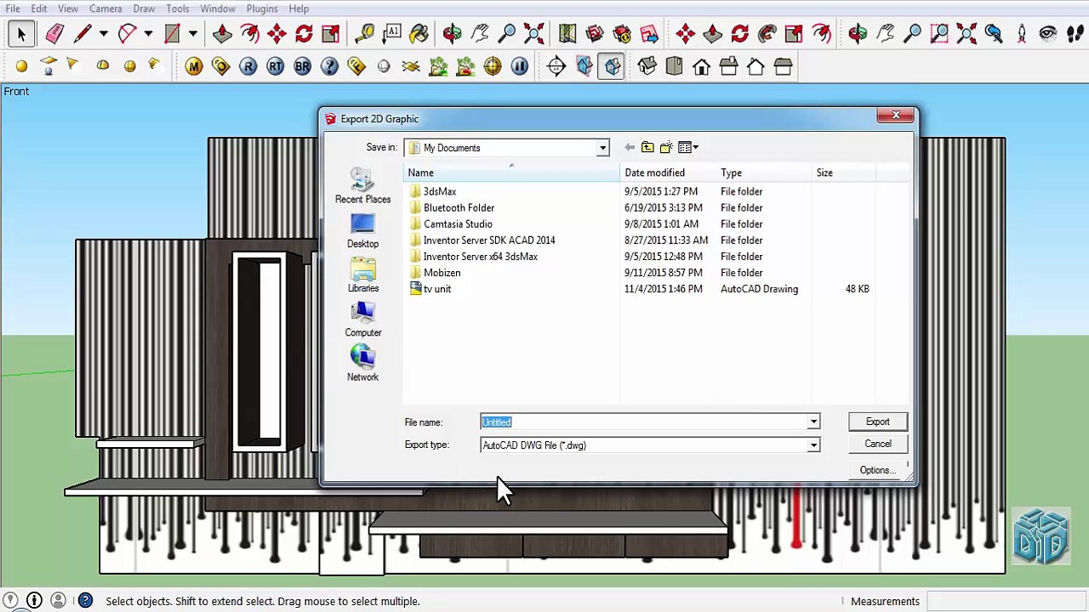Click the blue question mark plugin icon
Image resolution: width=1089 pixels, height=612 pixels.
point(330,66)
